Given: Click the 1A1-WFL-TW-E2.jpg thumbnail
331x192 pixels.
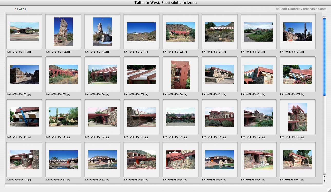Looking at the screenshot, I should tap(102, 117).
